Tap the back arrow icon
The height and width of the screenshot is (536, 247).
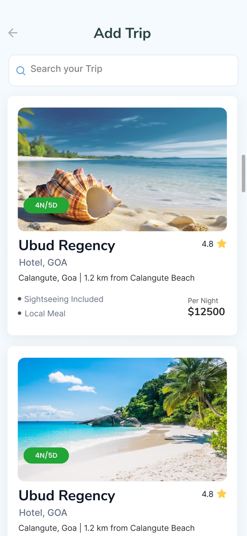click(13, 33)
